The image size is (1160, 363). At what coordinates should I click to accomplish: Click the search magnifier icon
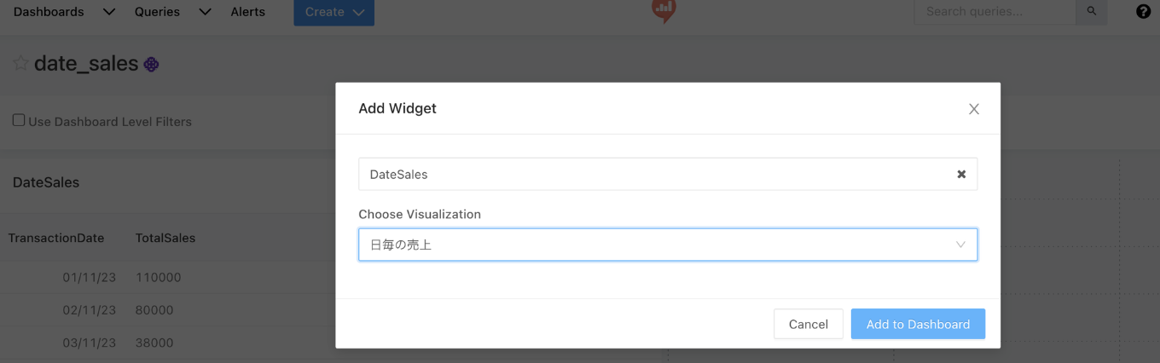pyautogui.click(x=1091, y=12)
